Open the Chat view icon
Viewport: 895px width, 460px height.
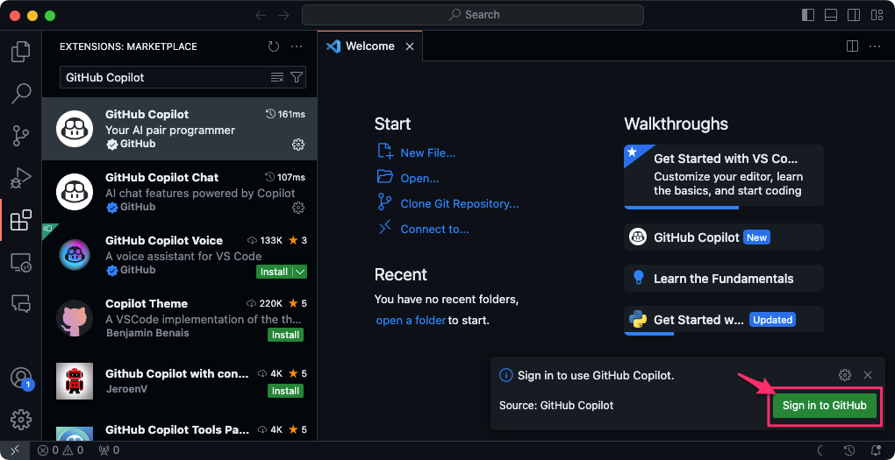click(x=20, y=304)
